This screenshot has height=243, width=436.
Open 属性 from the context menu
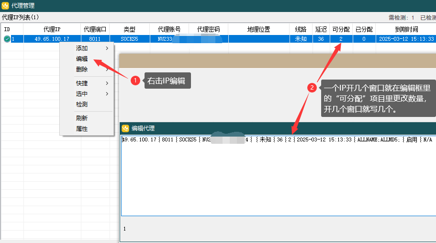click(82, 129)
